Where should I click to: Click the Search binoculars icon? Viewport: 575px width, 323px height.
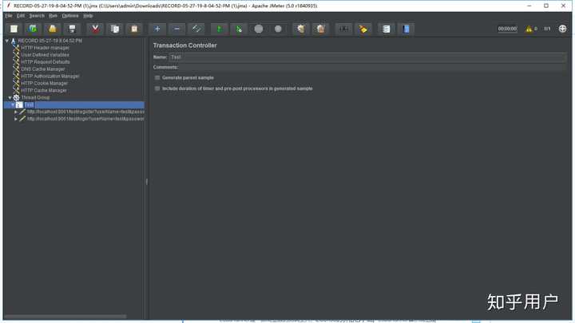click(343, 29)
